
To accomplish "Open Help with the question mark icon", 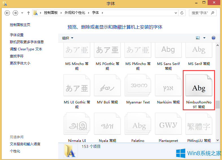I will 214,38.
